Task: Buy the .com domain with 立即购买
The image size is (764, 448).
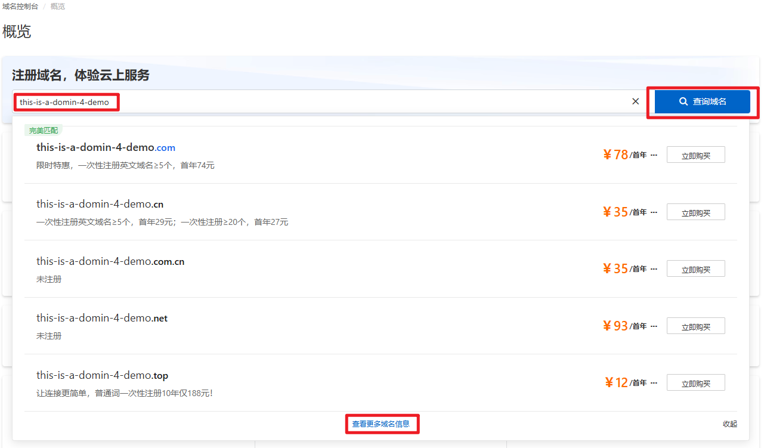Action: coord(695,155)
